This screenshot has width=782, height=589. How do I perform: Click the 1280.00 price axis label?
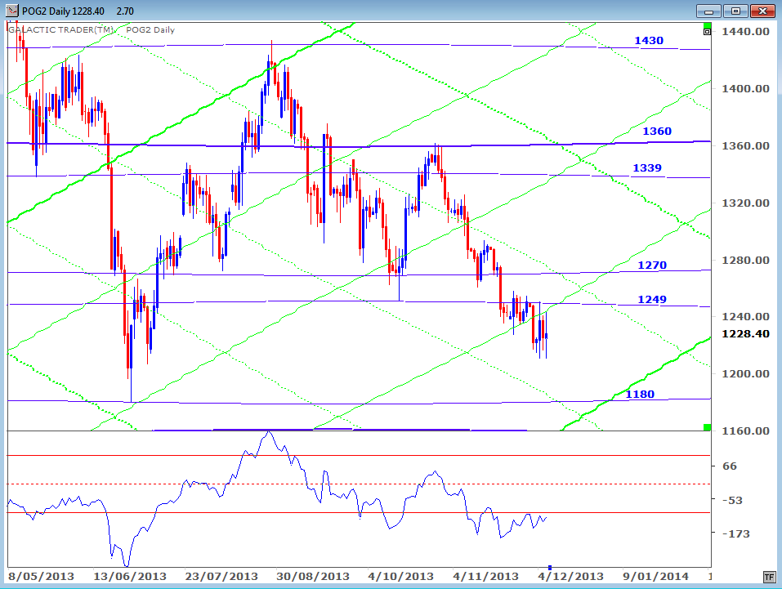click(x=745, y=260)
